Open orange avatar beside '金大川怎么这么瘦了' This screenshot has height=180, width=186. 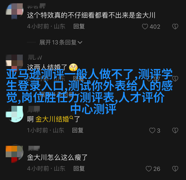click(x=14, y=154)
